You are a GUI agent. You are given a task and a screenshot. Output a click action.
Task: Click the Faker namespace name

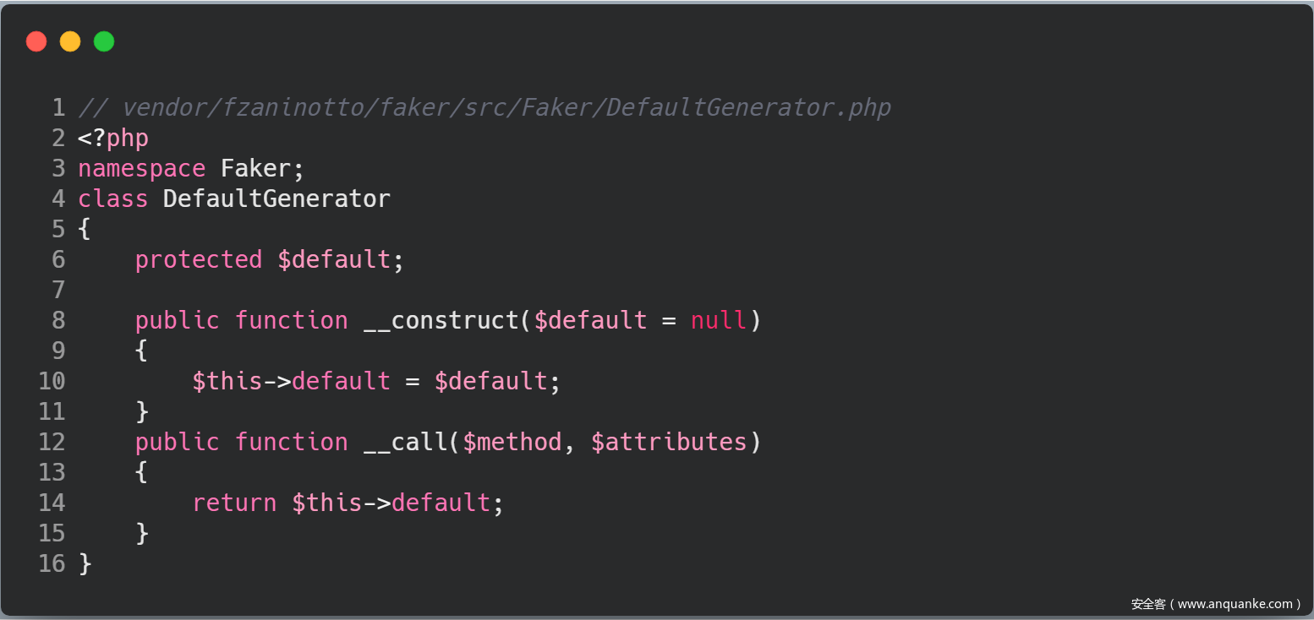point(255,168)
